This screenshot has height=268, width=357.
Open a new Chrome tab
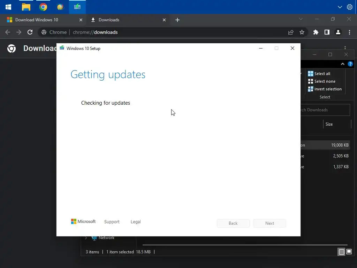177,20
